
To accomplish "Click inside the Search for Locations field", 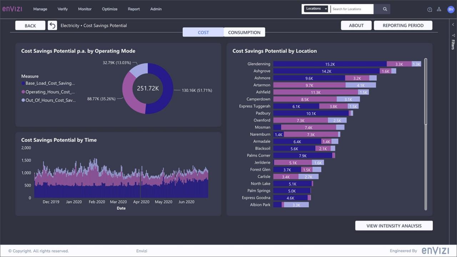I will click(352, 9).
